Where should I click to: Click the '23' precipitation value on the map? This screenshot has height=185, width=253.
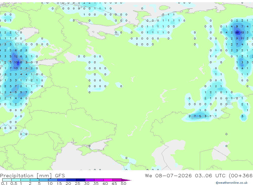pos(237,32)
